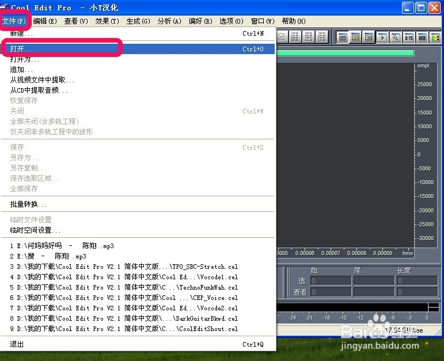Select the 打开为... menu entry
Image resolution: width=444 pixels, height=361 pixels.
(138, 59)
